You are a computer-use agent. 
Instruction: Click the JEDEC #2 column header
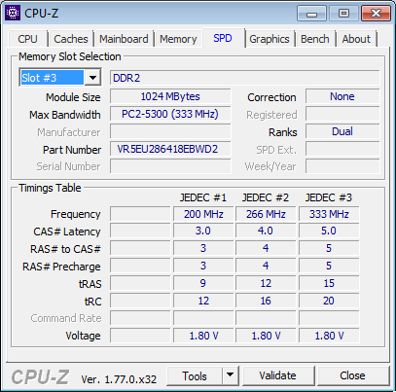click(x=266, y=197)
